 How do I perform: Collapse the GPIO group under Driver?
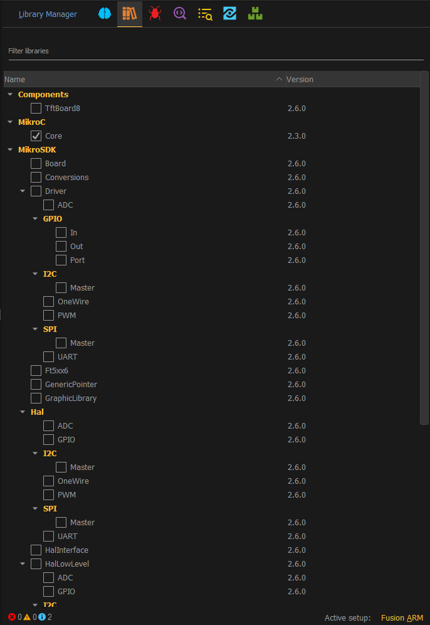pos(35,218)
